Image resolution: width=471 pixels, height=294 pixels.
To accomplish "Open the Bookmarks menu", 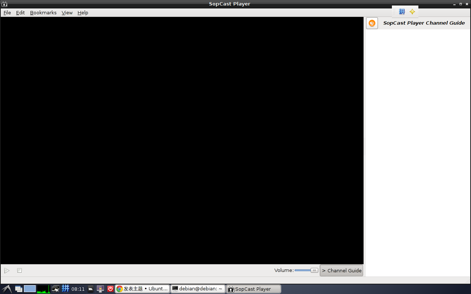I will point(43,12).
